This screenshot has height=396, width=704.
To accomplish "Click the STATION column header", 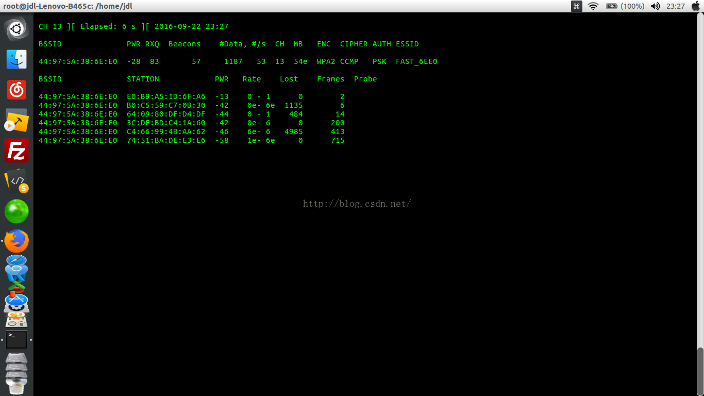I will point(143,79).
